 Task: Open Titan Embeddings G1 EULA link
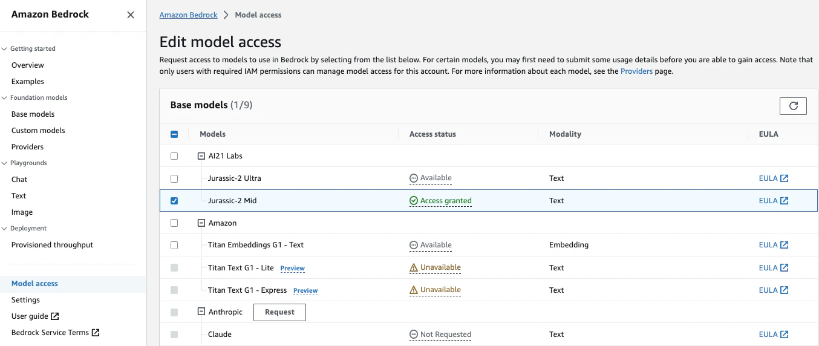774,245
